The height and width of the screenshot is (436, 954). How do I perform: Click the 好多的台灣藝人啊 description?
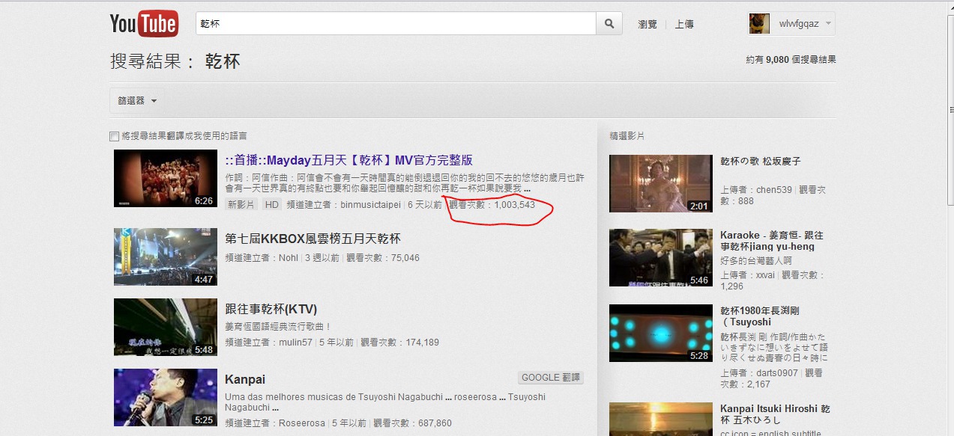pyautogui.click(x=756, y=261)
